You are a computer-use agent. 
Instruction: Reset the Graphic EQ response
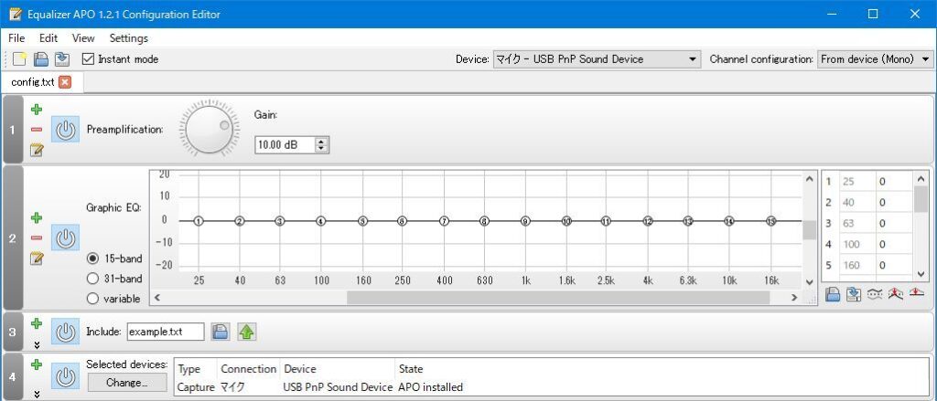[x=916, y=293]
